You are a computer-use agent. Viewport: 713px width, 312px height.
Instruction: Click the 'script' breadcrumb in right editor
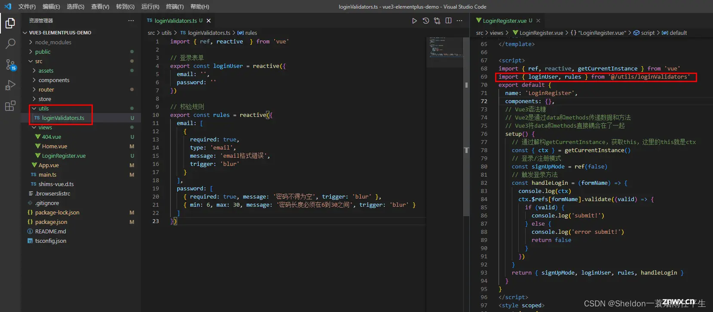(x=648, y=33)
